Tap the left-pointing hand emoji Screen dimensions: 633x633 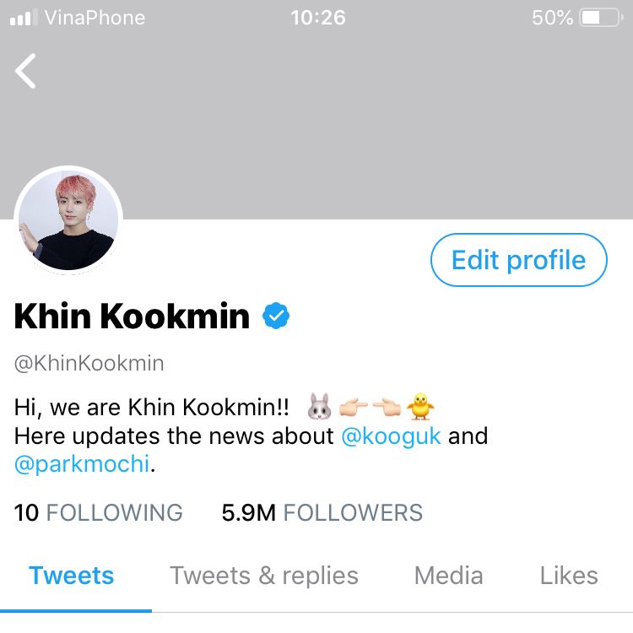click(387, 407)
